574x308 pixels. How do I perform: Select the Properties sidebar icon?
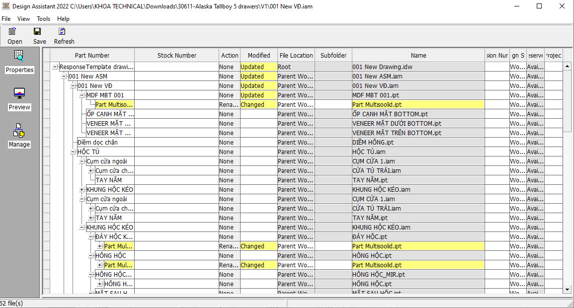pos(19,56)
